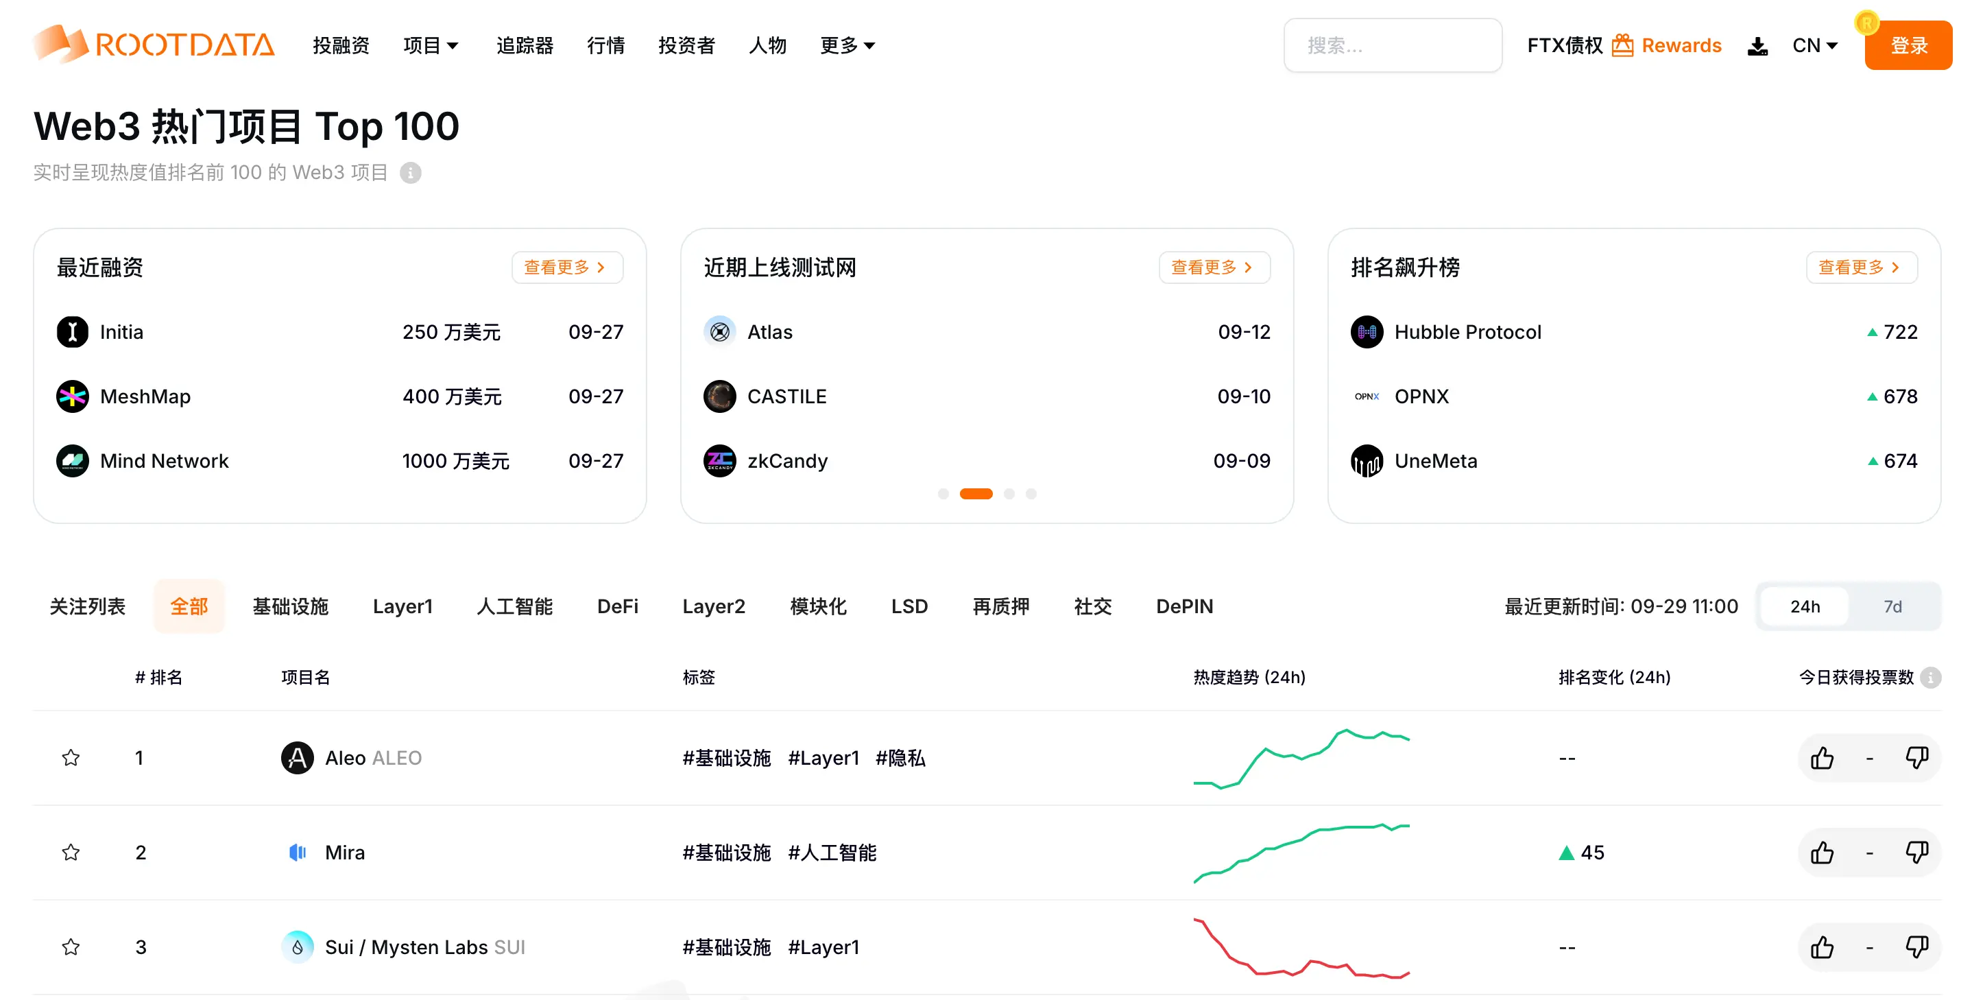Screen dimensions: 1972x1000
Task: Click the first testnet carousel dot
Action: click(943, 494)
